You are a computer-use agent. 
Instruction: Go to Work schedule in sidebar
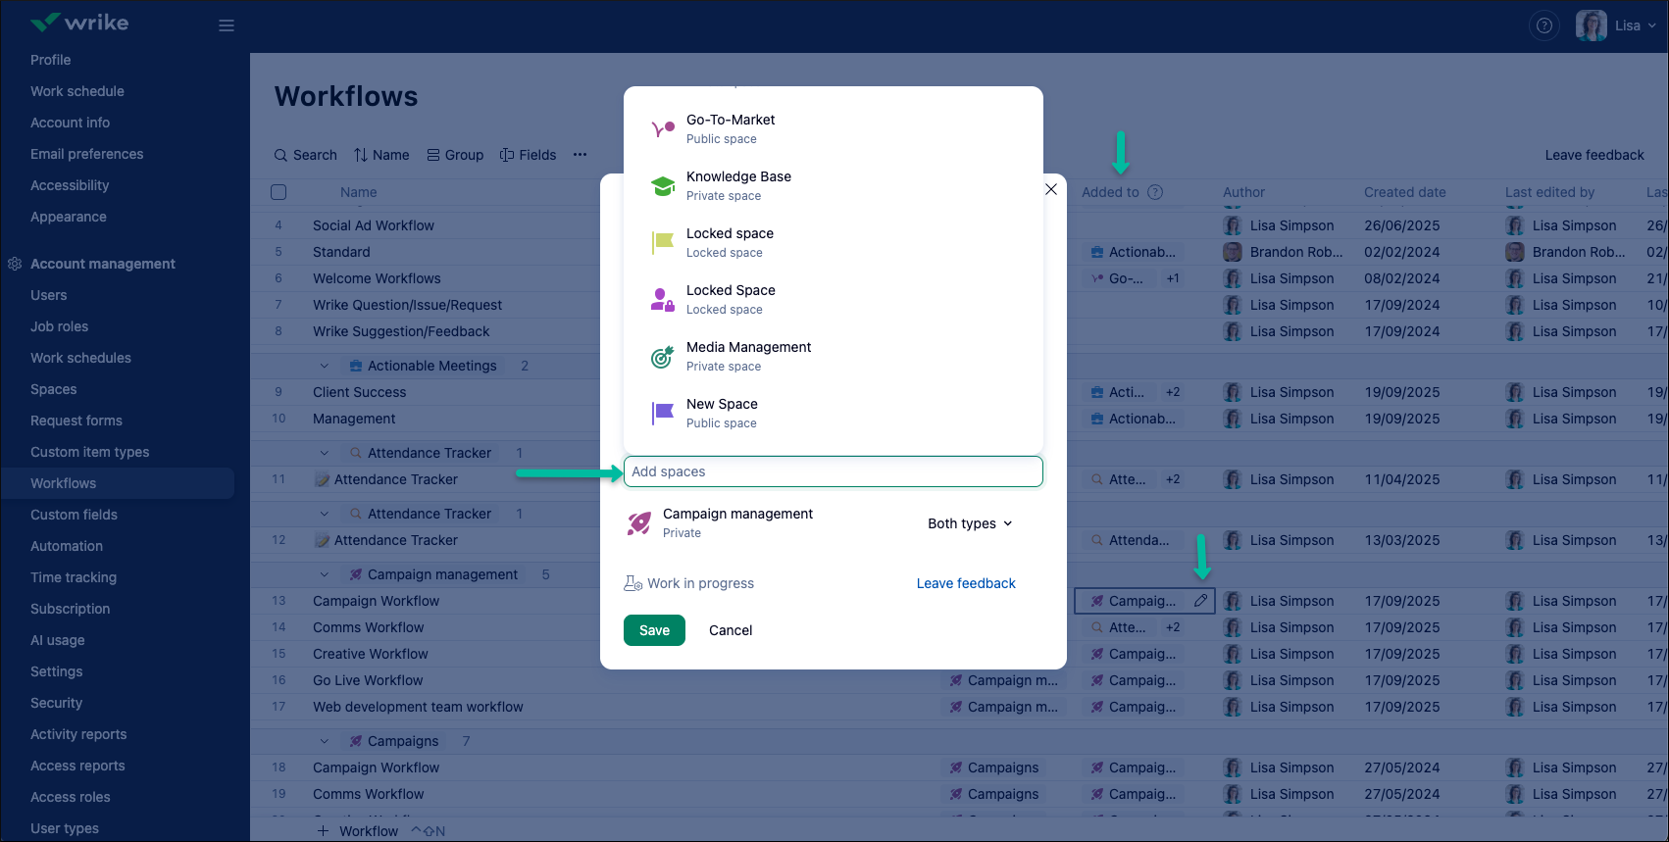click(x=77, y=91)
